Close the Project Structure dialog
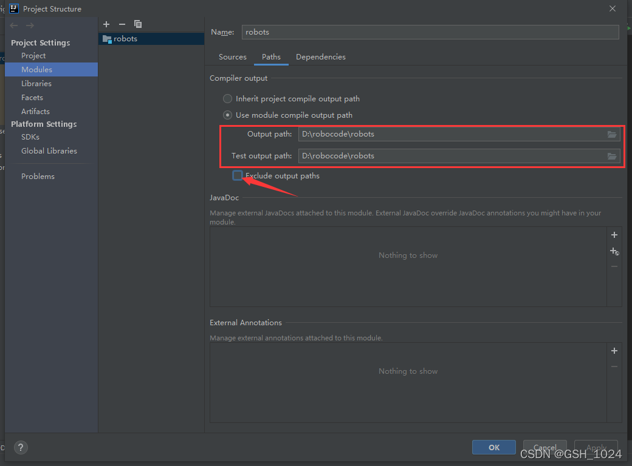 coord(613,8)
